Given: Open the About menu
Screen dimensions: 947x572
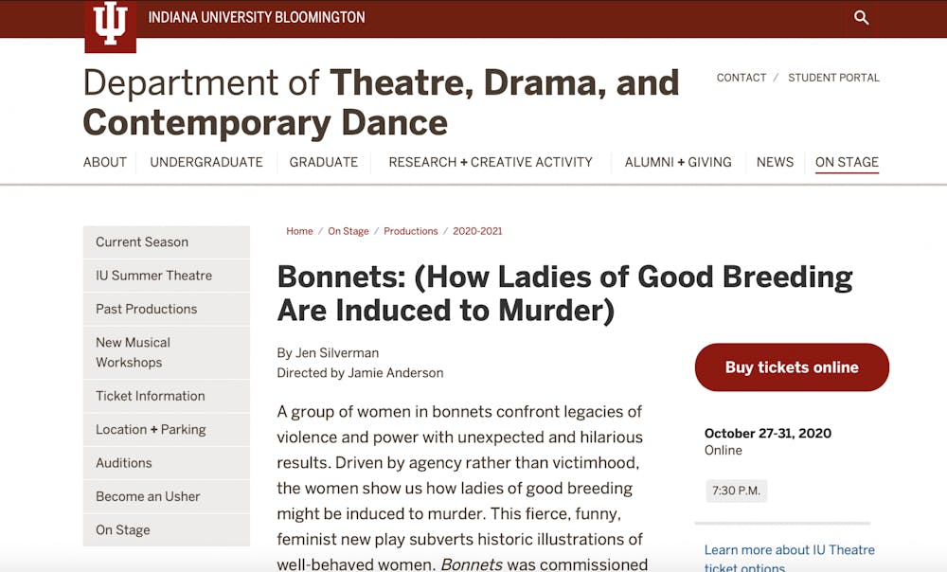Looking at the screenshot, I should (105, 162).
